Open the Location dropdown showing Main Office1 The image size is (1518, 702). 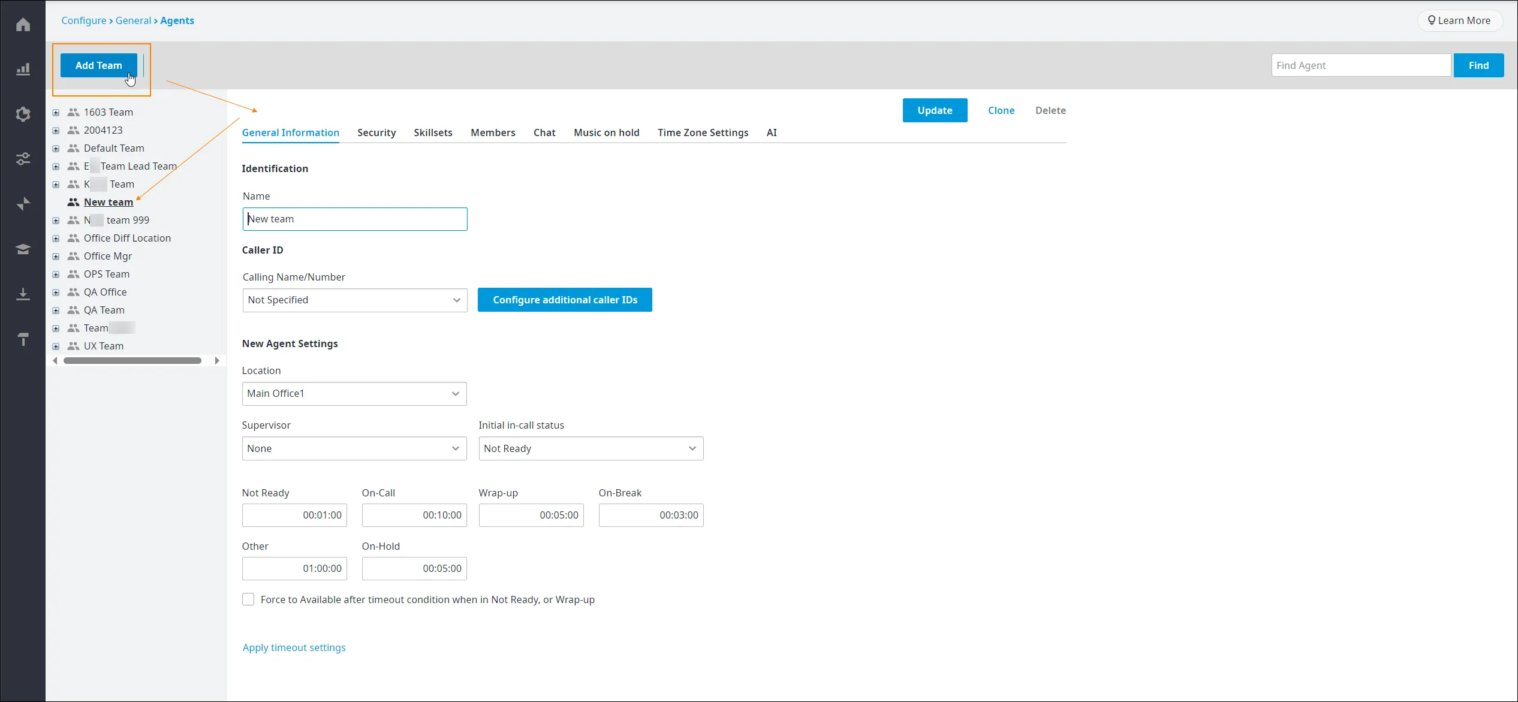click(354, 394)
